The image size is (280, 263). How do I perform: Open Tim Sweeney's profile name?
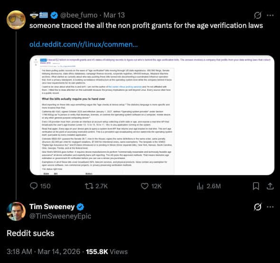(x=52, y=207)
